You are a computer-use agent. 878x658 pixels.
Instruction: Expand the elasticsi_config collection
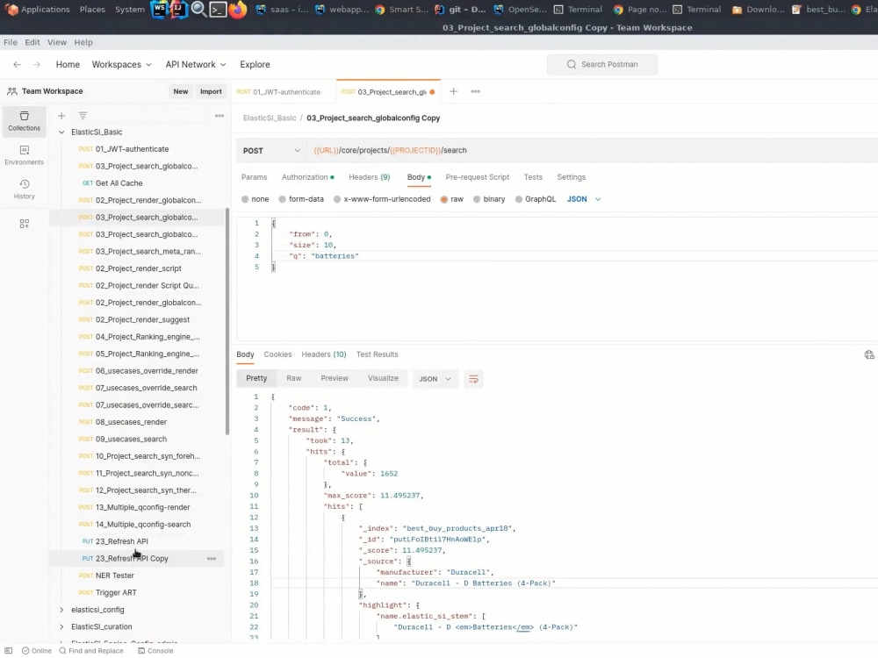point(61,609)
